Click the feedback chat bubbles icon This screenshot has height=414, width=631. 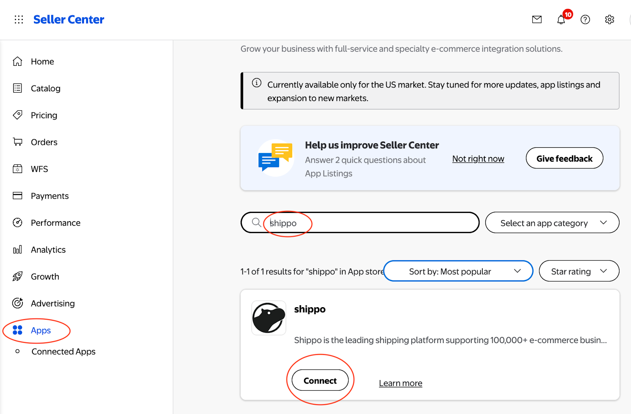(276, 157)
